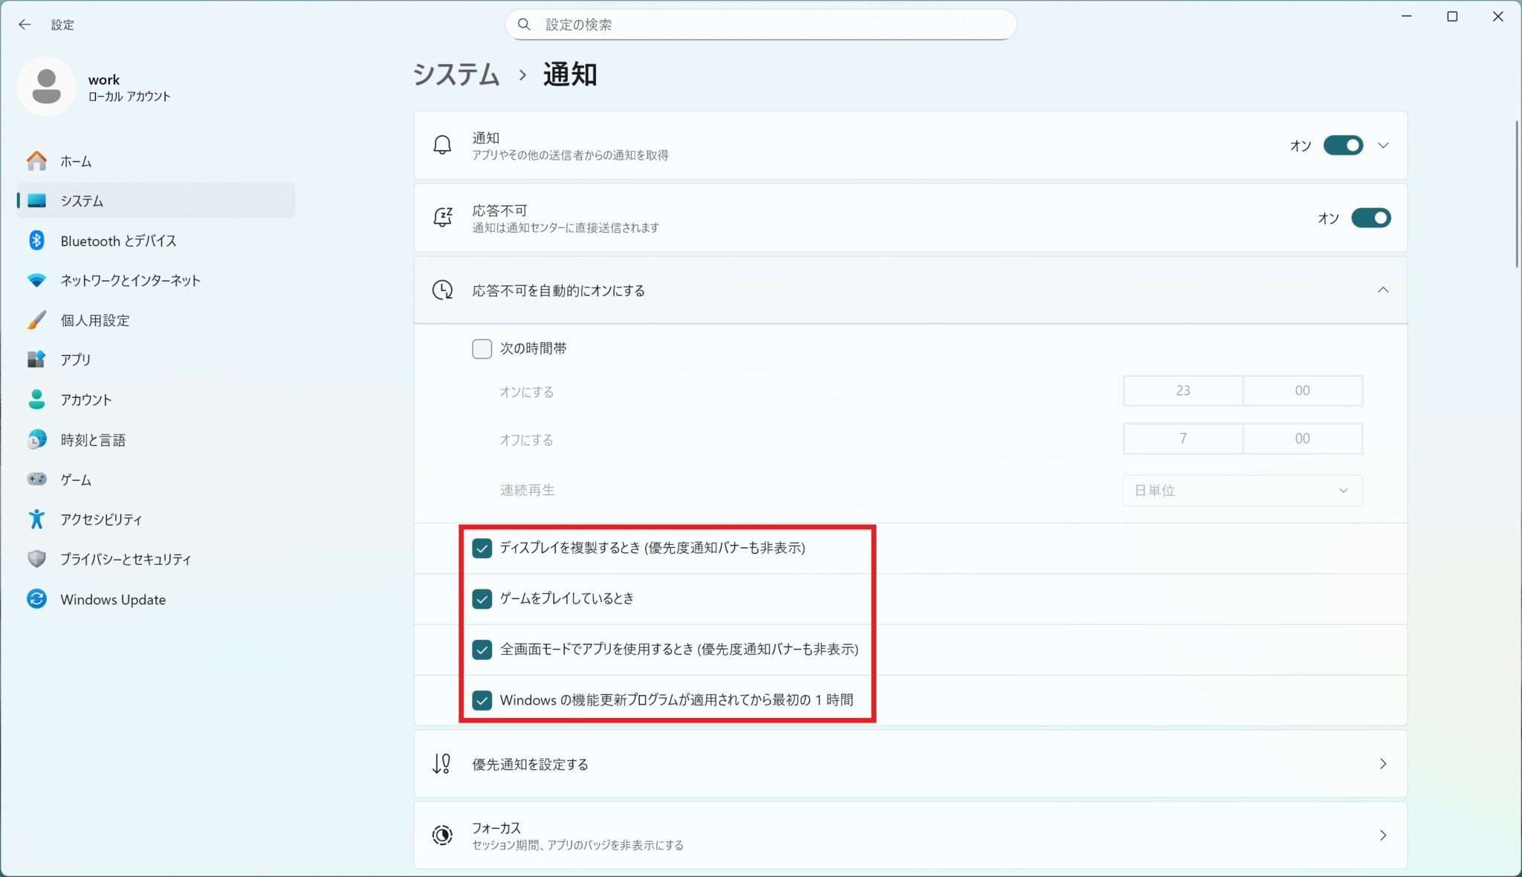This screenshot has width=1522, height=877.
Task: Click the ネットワークとインターネット Wi-Fi icon
Action: 36,280
